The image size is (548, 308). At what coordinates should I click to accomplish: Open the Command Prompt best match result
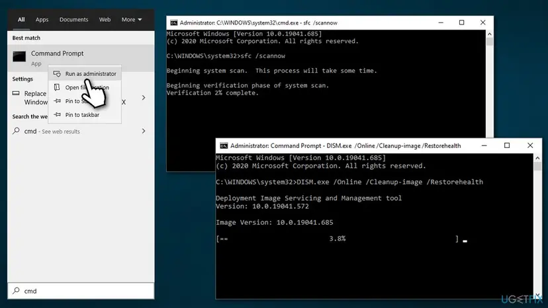tap(81, 58)
